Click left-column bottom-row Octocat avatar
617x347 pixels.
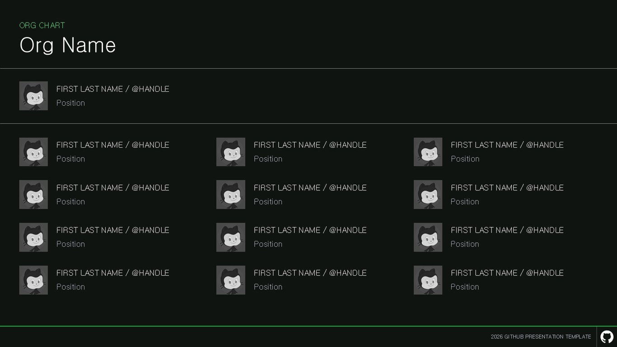tap(33, 280)
